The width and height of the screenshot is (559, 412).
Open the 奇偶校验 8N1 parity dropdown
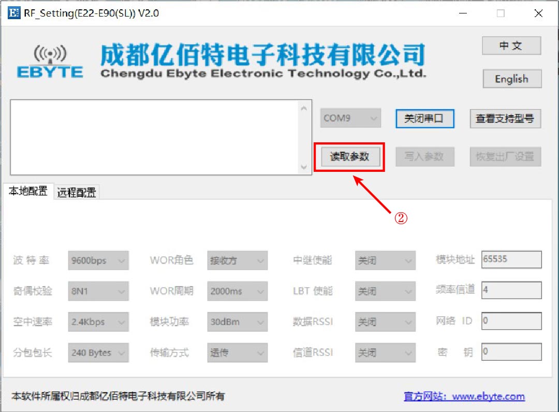(98, 291)
